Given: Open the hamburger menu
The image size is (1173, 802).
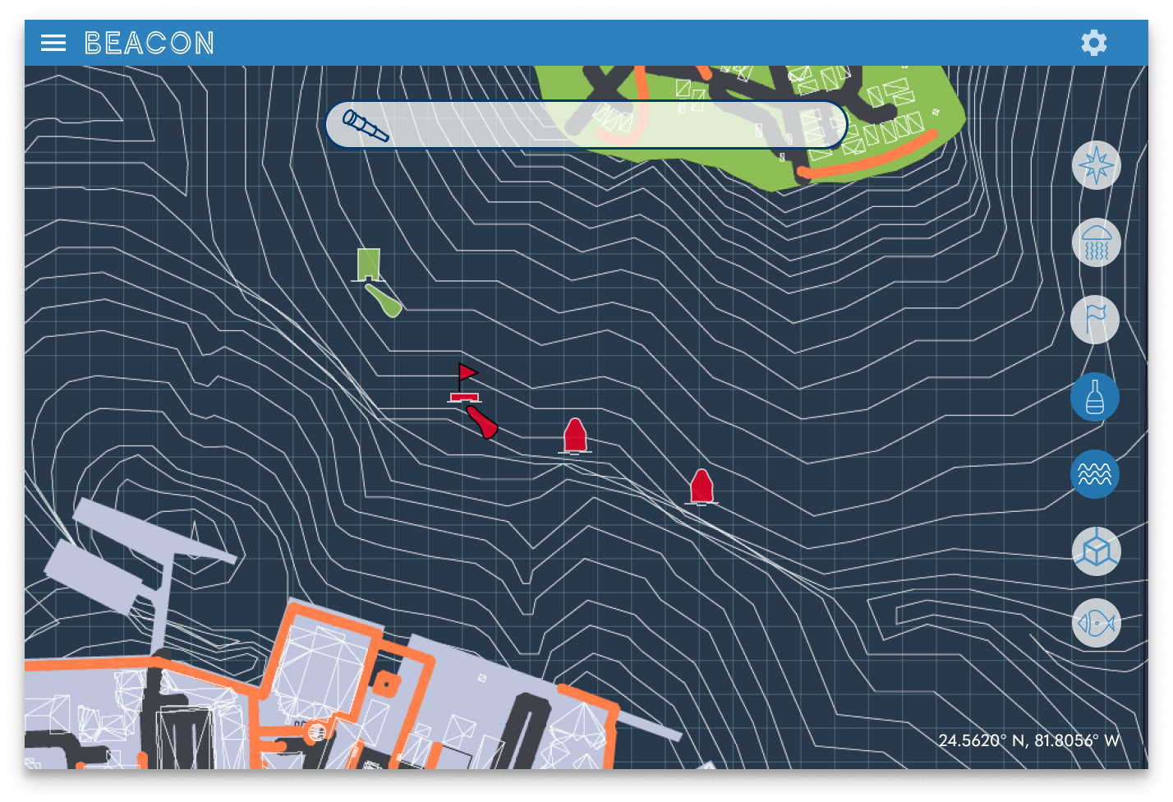Looking at the screenshot, I should (x=53, y=43).
